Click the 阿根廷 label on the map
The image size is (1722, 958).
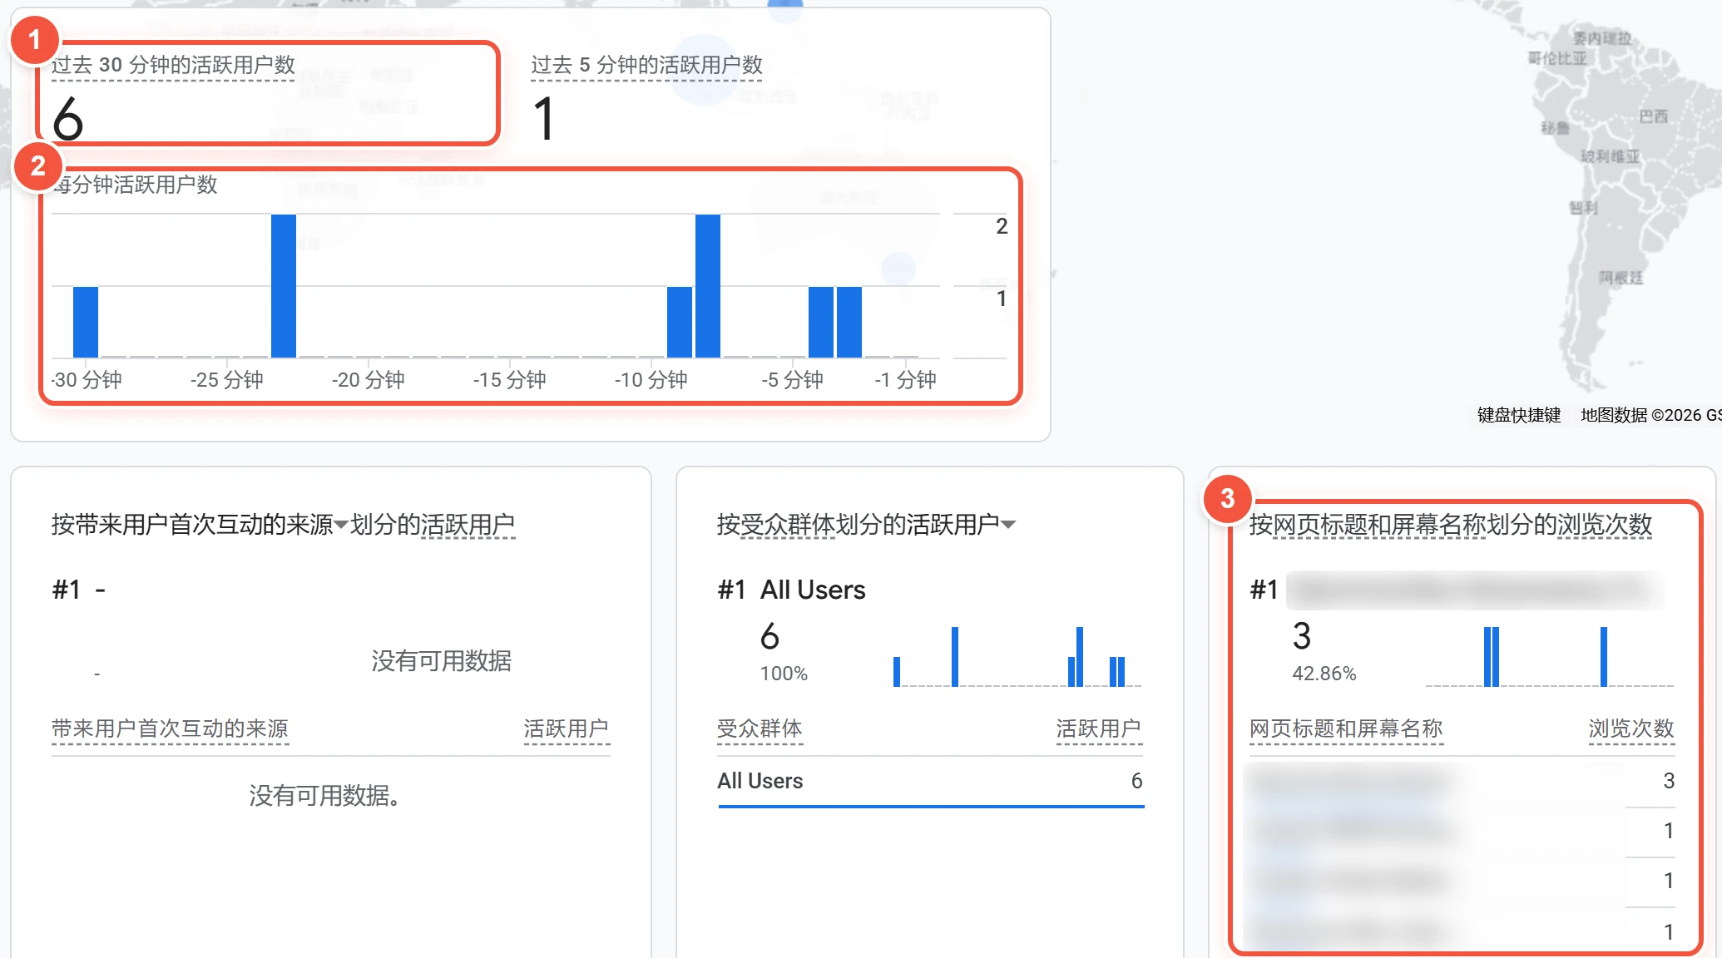(1621, 278)
